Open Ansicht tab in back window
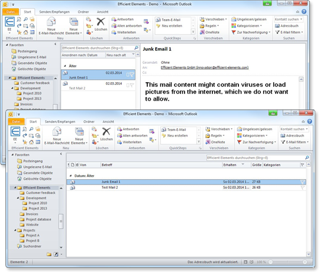 [x=102, y=12]
